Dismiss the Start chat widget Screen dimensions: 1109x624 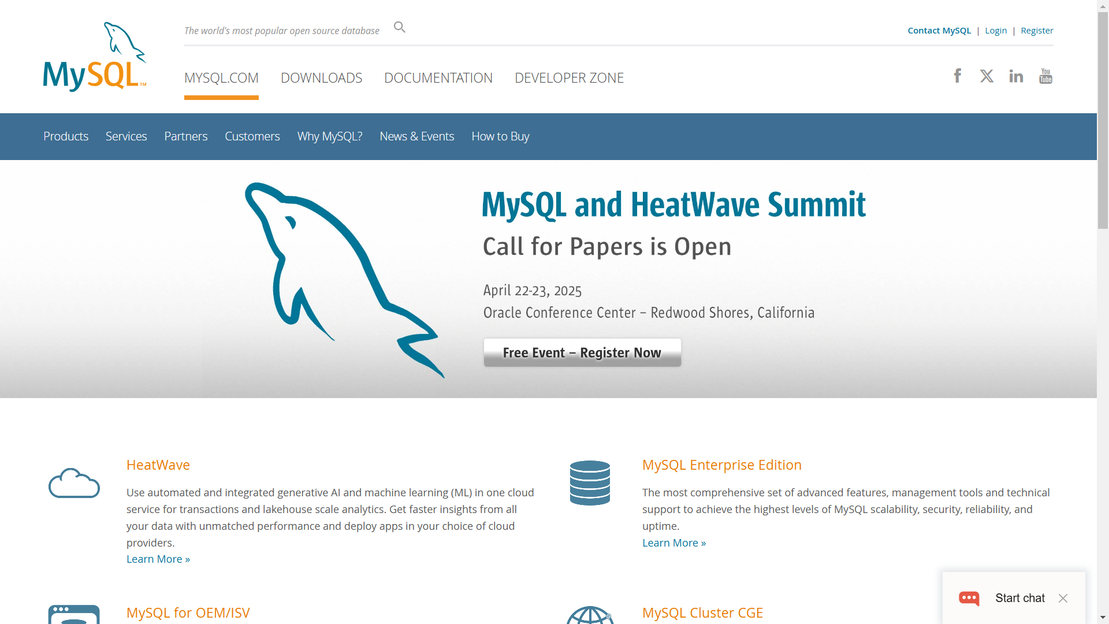[x=1063, y=598]
